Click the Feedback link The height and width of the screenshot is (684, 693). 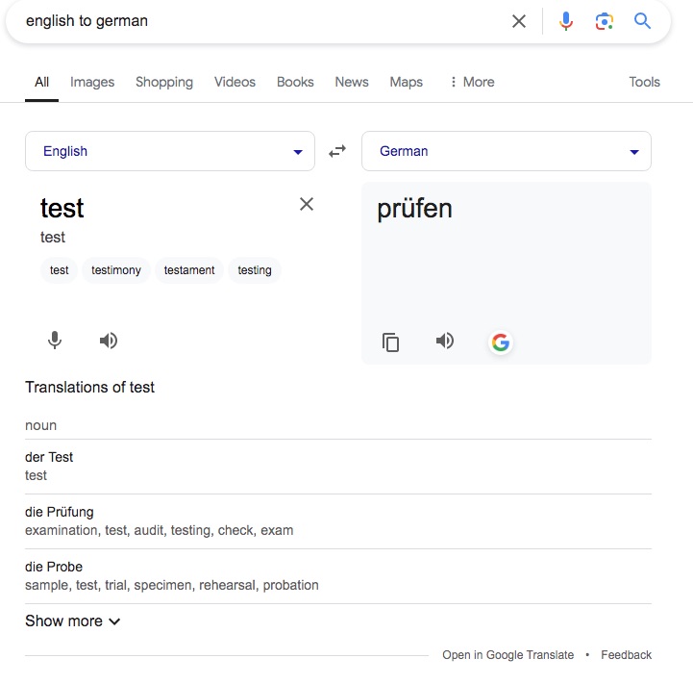point(626,655)
